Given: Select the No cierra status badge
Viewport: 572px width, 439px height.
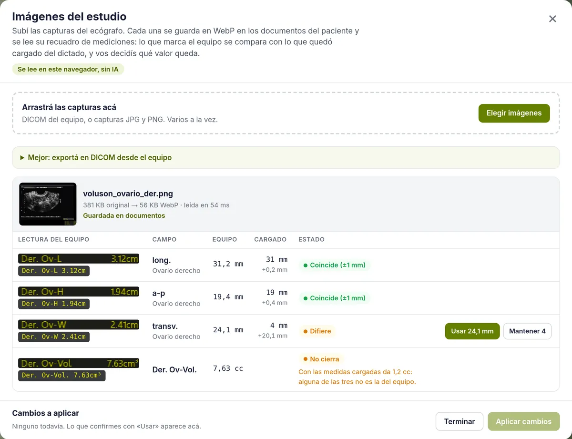Looking at the screenshot, I should click(321, 359).
